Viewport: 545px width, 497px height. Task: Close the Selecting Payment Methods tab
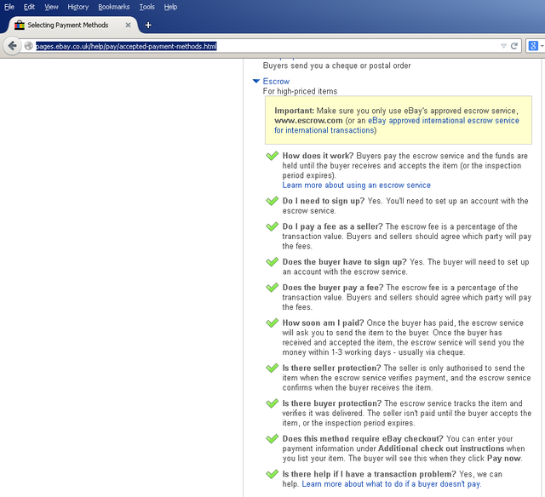(128, 25)
